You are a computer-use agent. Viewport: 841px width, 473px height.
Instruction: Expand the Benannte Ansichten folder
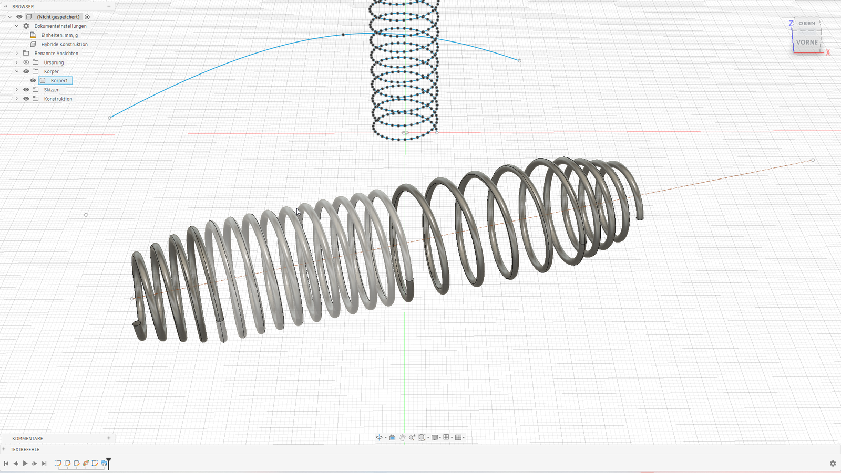(x=17, y=53)
